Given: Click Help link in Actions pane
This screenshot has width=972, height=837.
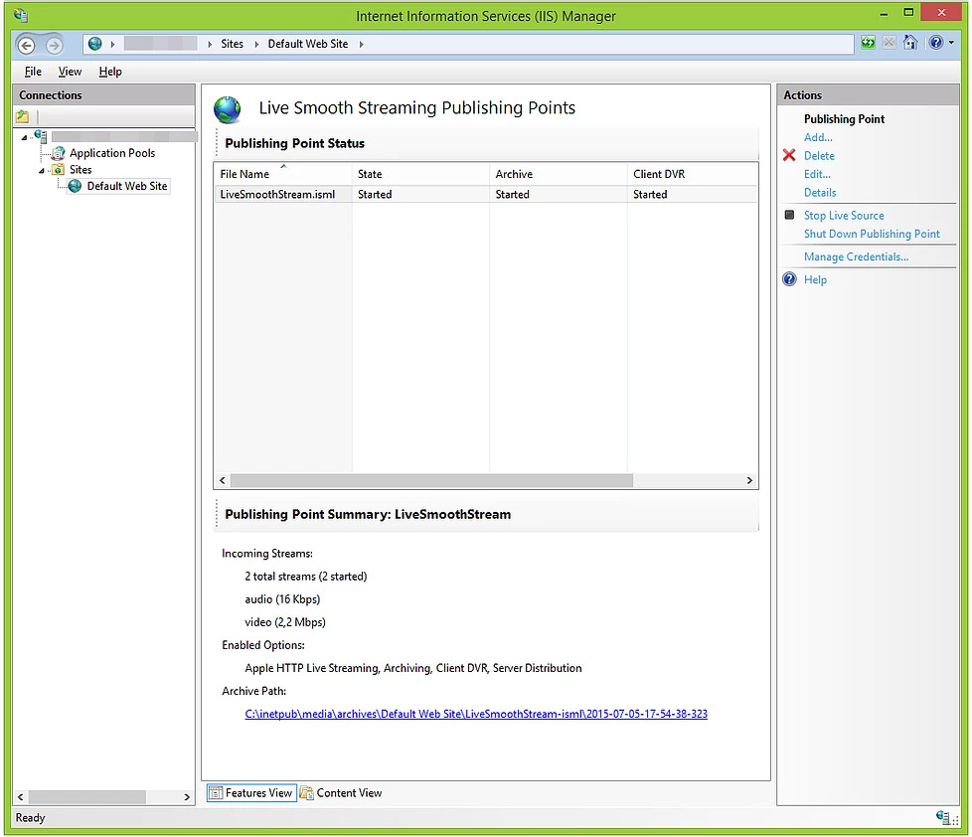Looking at the screenshot, I should point(815,279).
